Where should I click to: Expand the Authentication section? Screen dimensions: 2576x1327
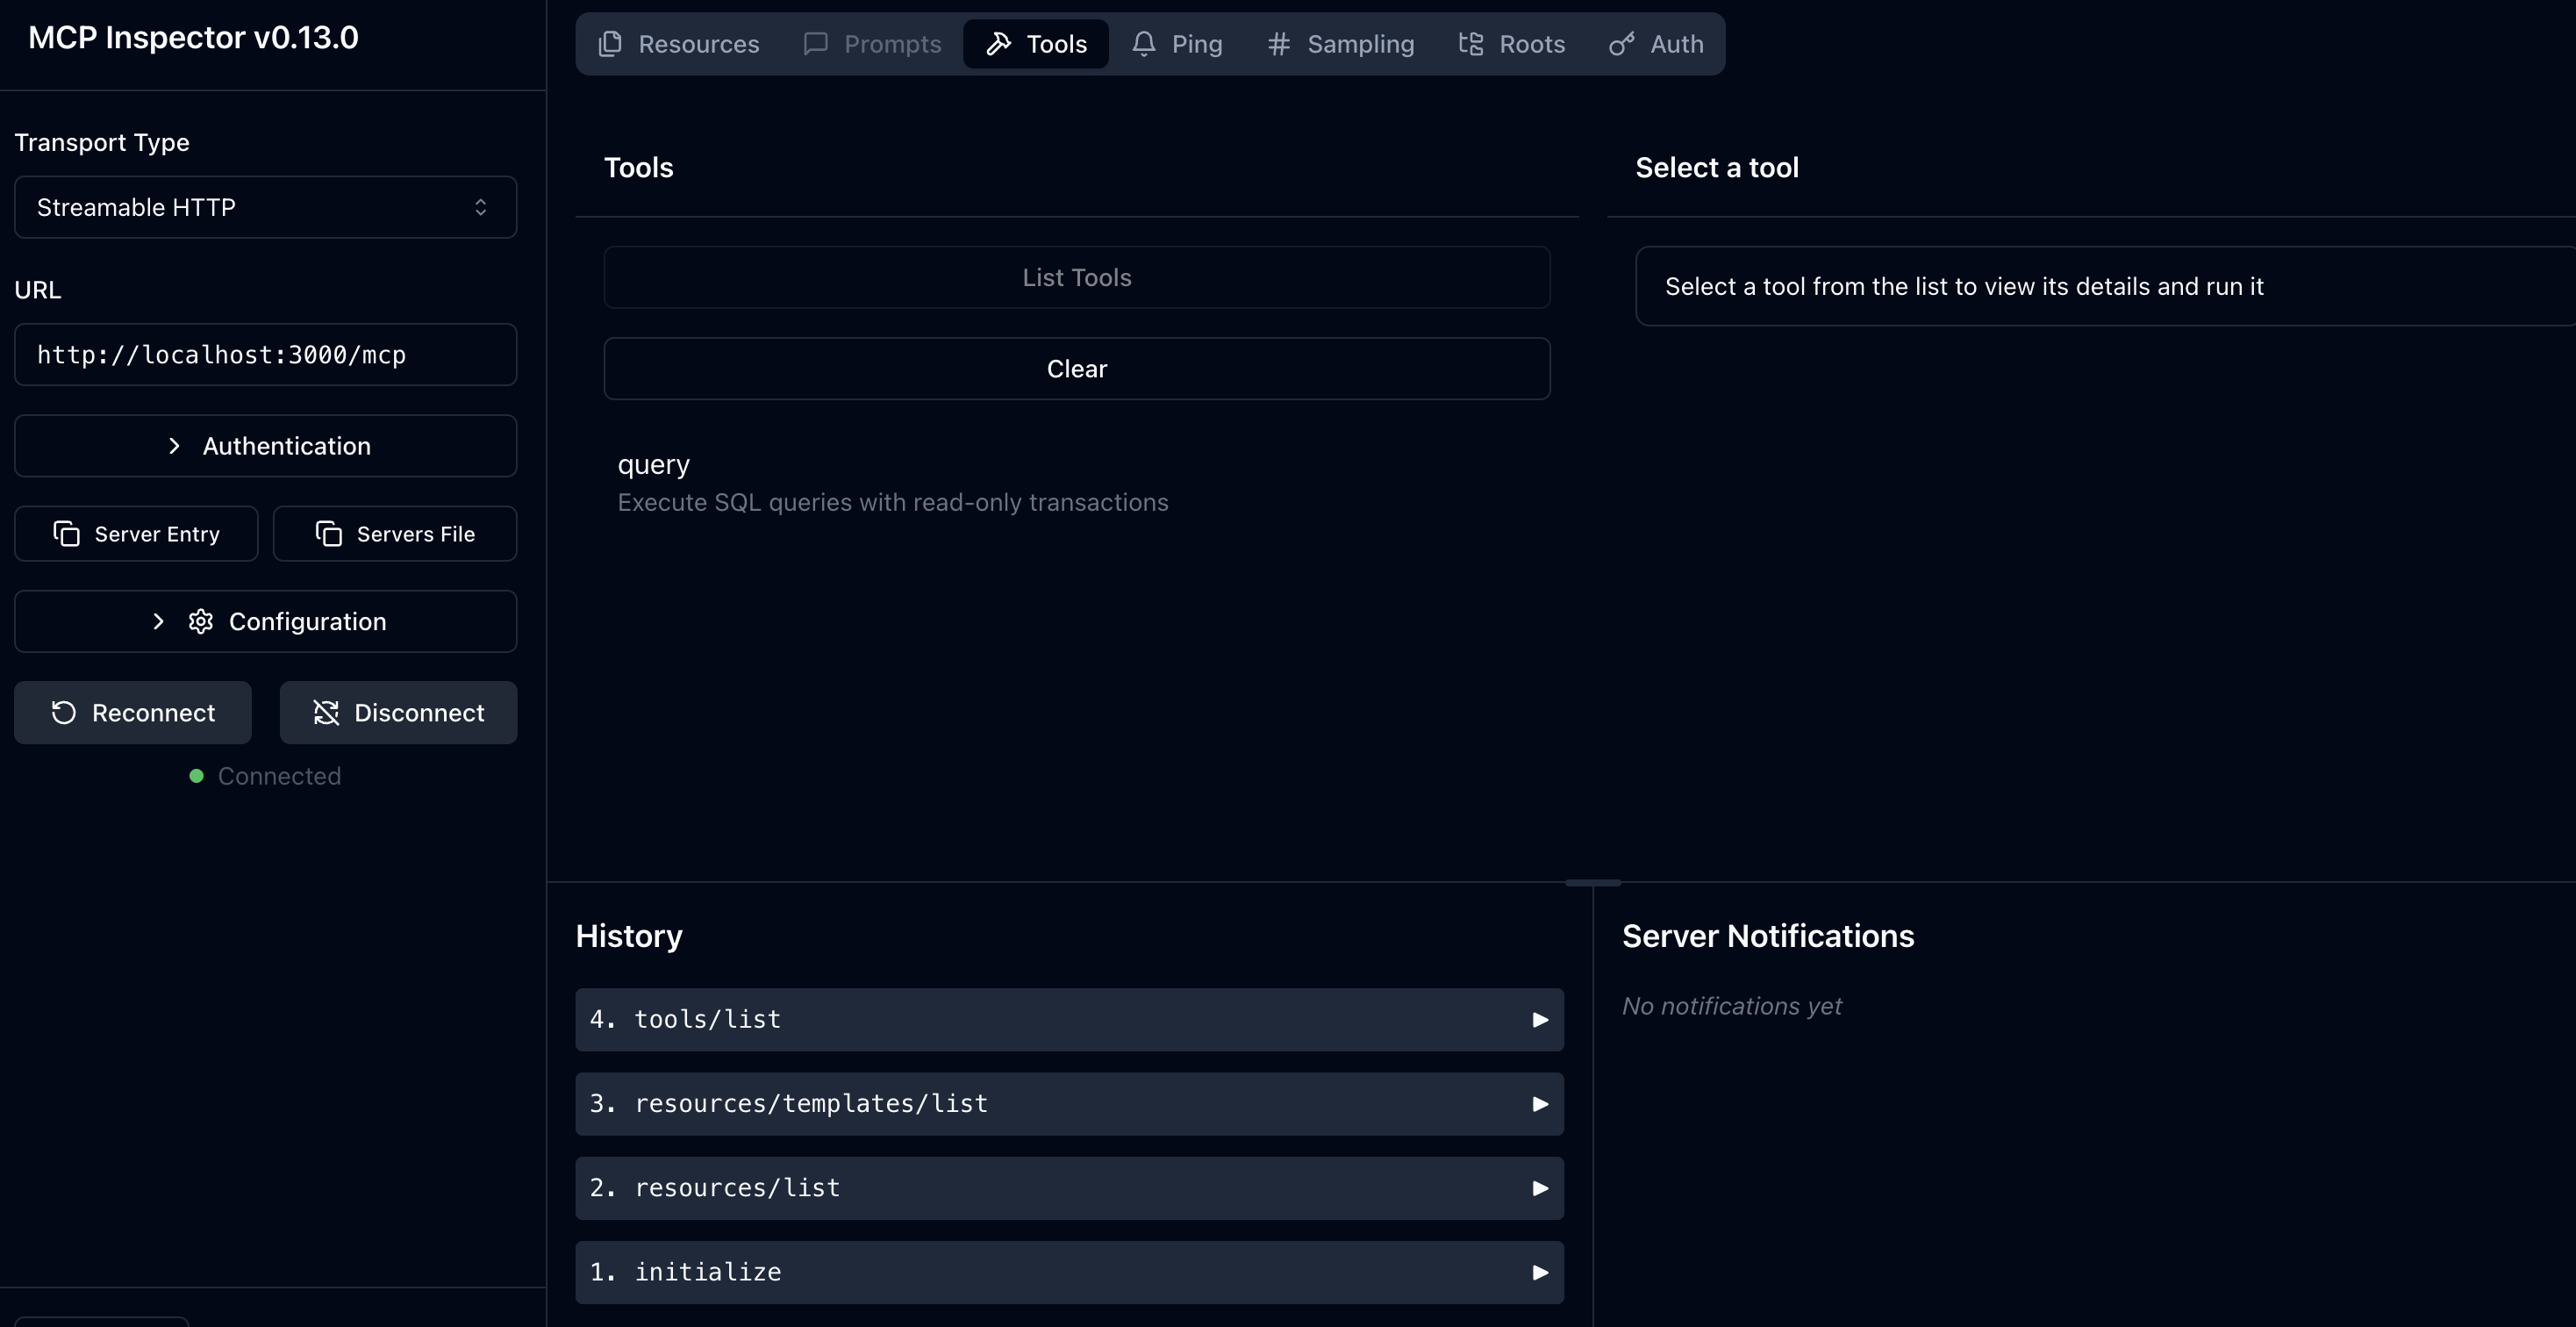(264, 445)
